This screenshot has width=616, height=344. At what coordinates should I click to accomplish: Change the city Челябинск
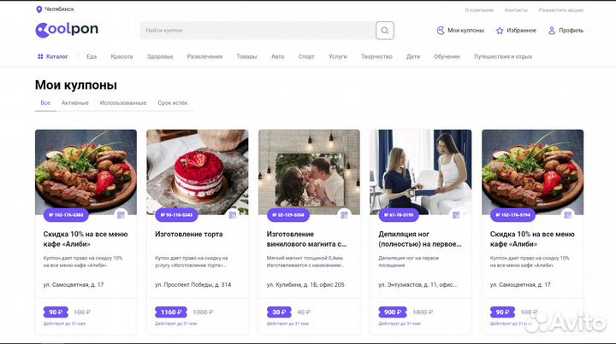click(x=59, y=9)
